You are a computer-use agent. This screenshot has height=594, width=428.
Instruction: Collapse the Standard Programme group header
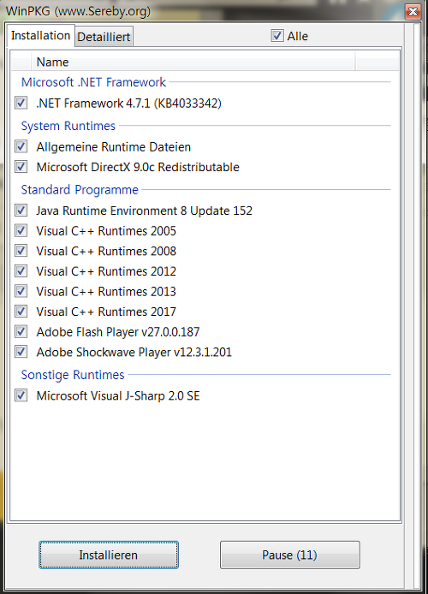tap(80, 189)
